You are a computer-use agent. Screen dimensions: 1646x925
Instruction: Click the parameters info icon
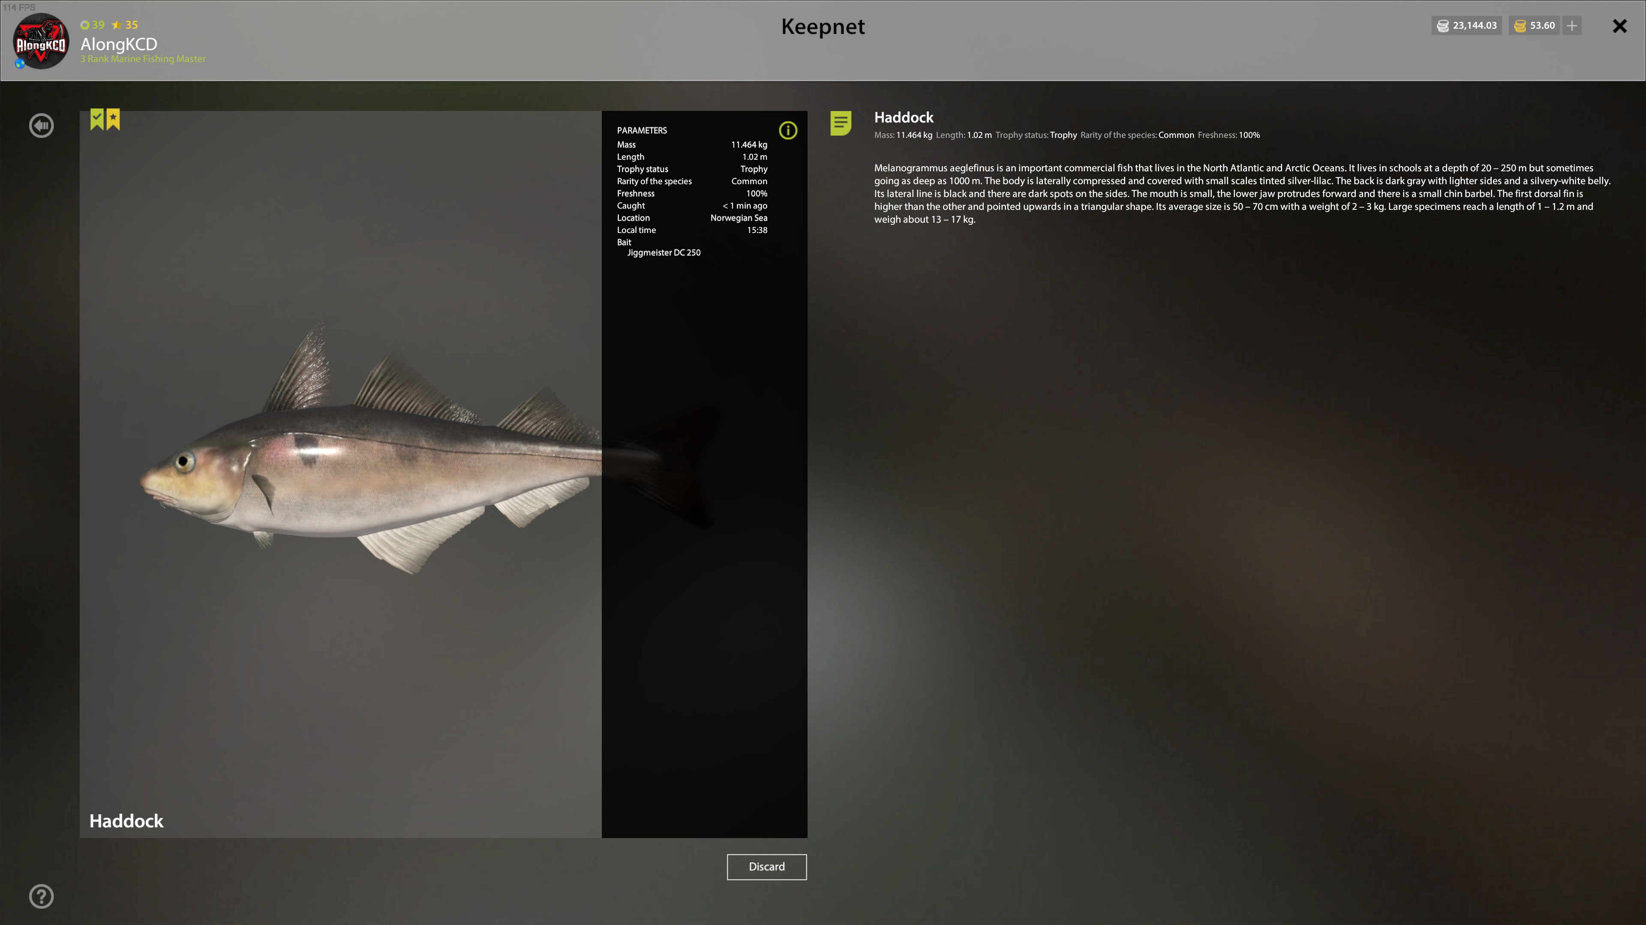[788, 130]
